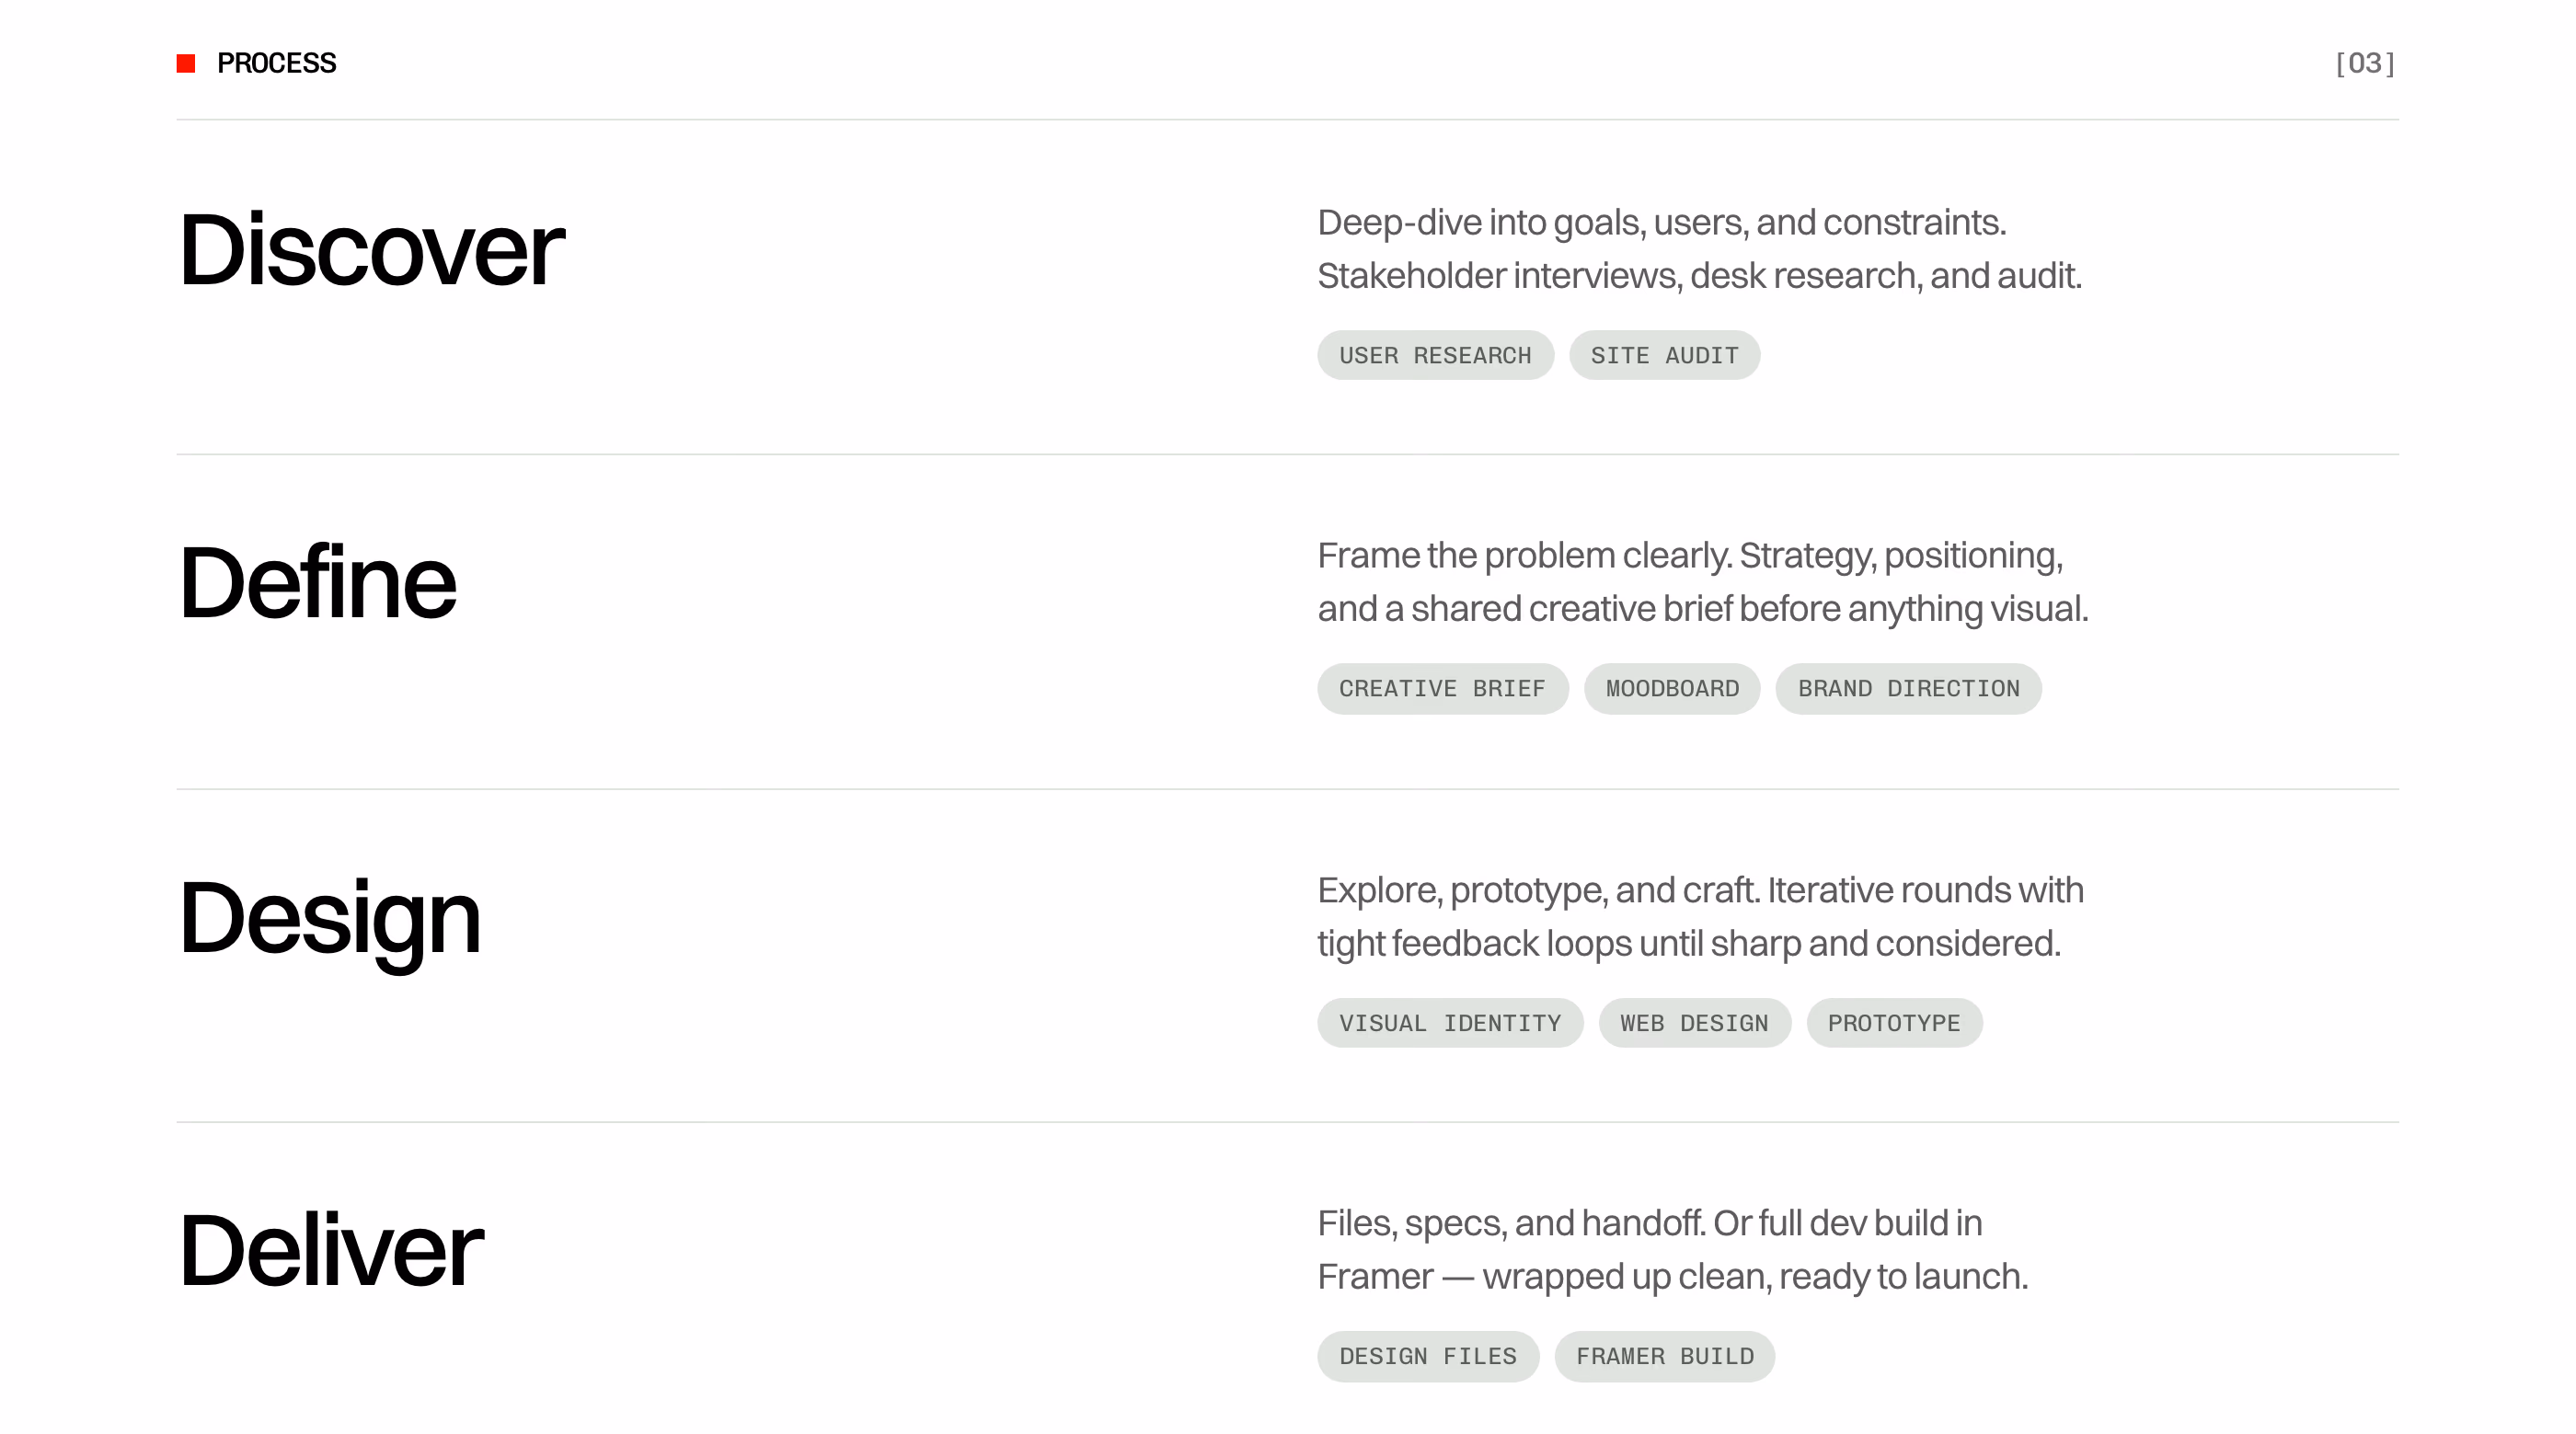Open the Discover process heading
The width and height of the screenshot is (2576, 1434).
[371, 249]
